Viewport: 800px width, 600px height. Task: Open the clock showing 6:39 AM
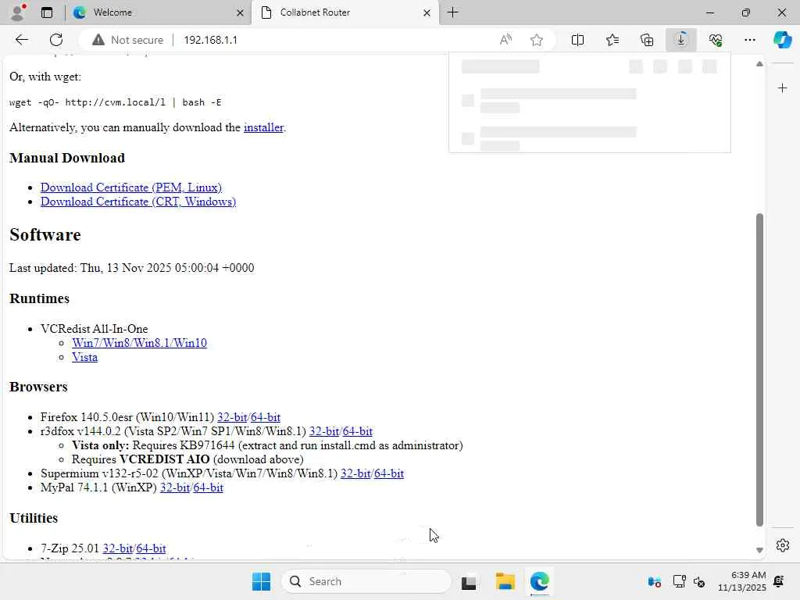coord(742,581)
